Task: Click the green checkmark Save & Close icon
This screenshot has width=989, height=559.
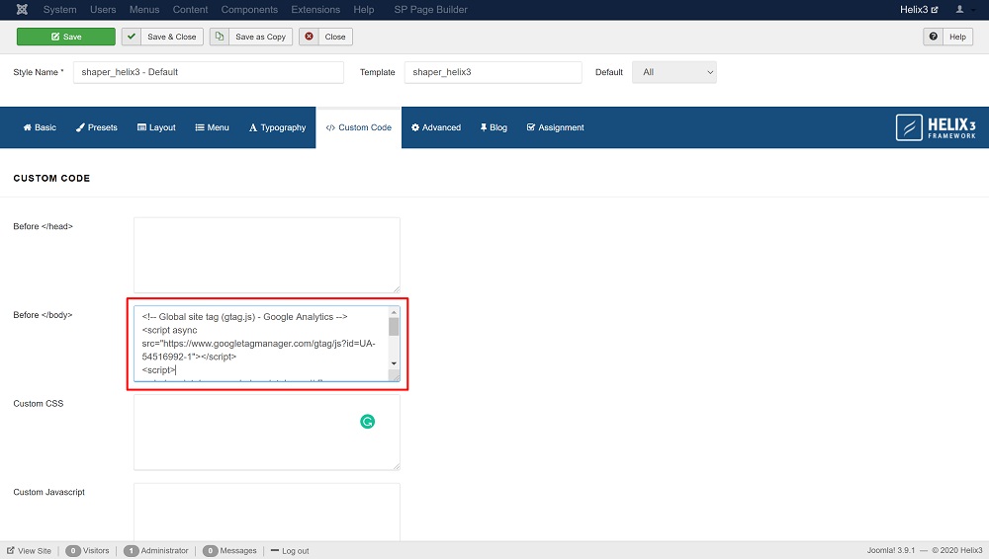Action: tap(132, 37)
